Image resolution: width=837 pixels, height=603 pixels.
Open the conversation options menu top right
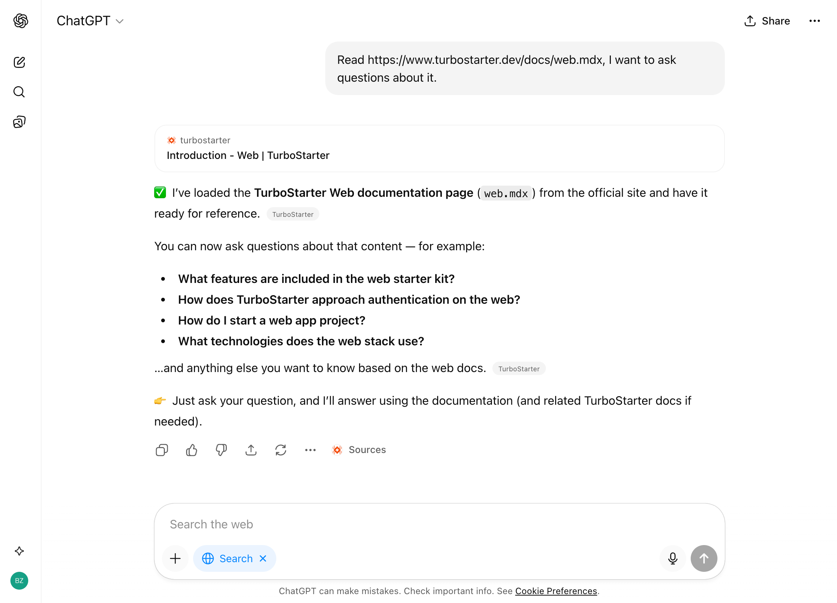click(814, 21)
